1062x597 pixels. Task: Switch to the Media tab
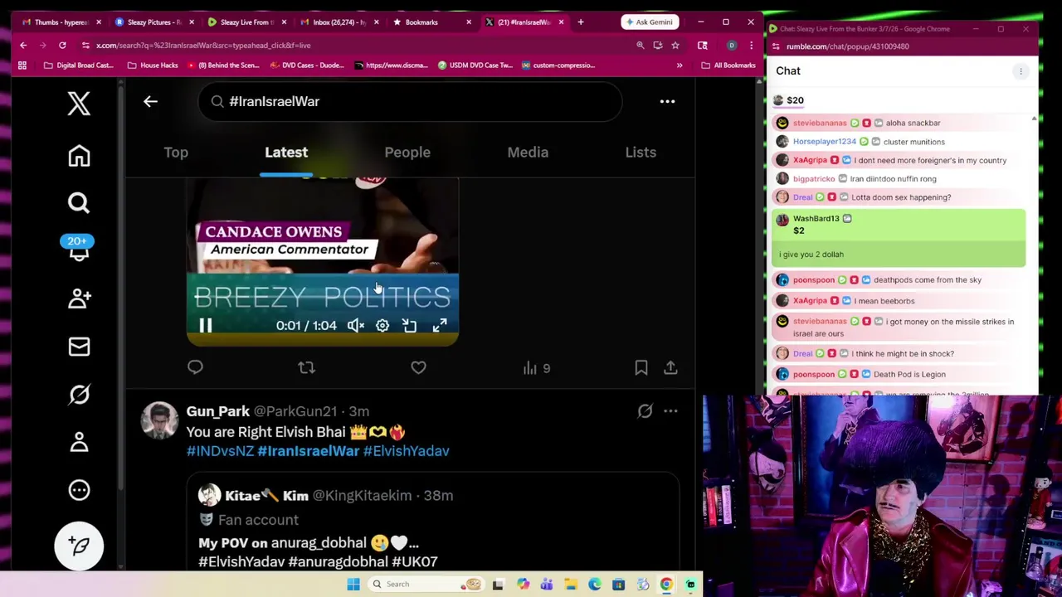click(x=528, y=152)
